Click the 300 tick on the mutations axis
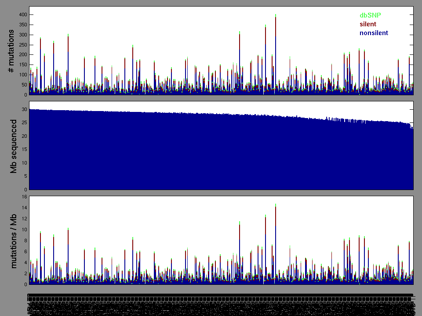This screenshot has height=316, width=422. click(22, 35)
